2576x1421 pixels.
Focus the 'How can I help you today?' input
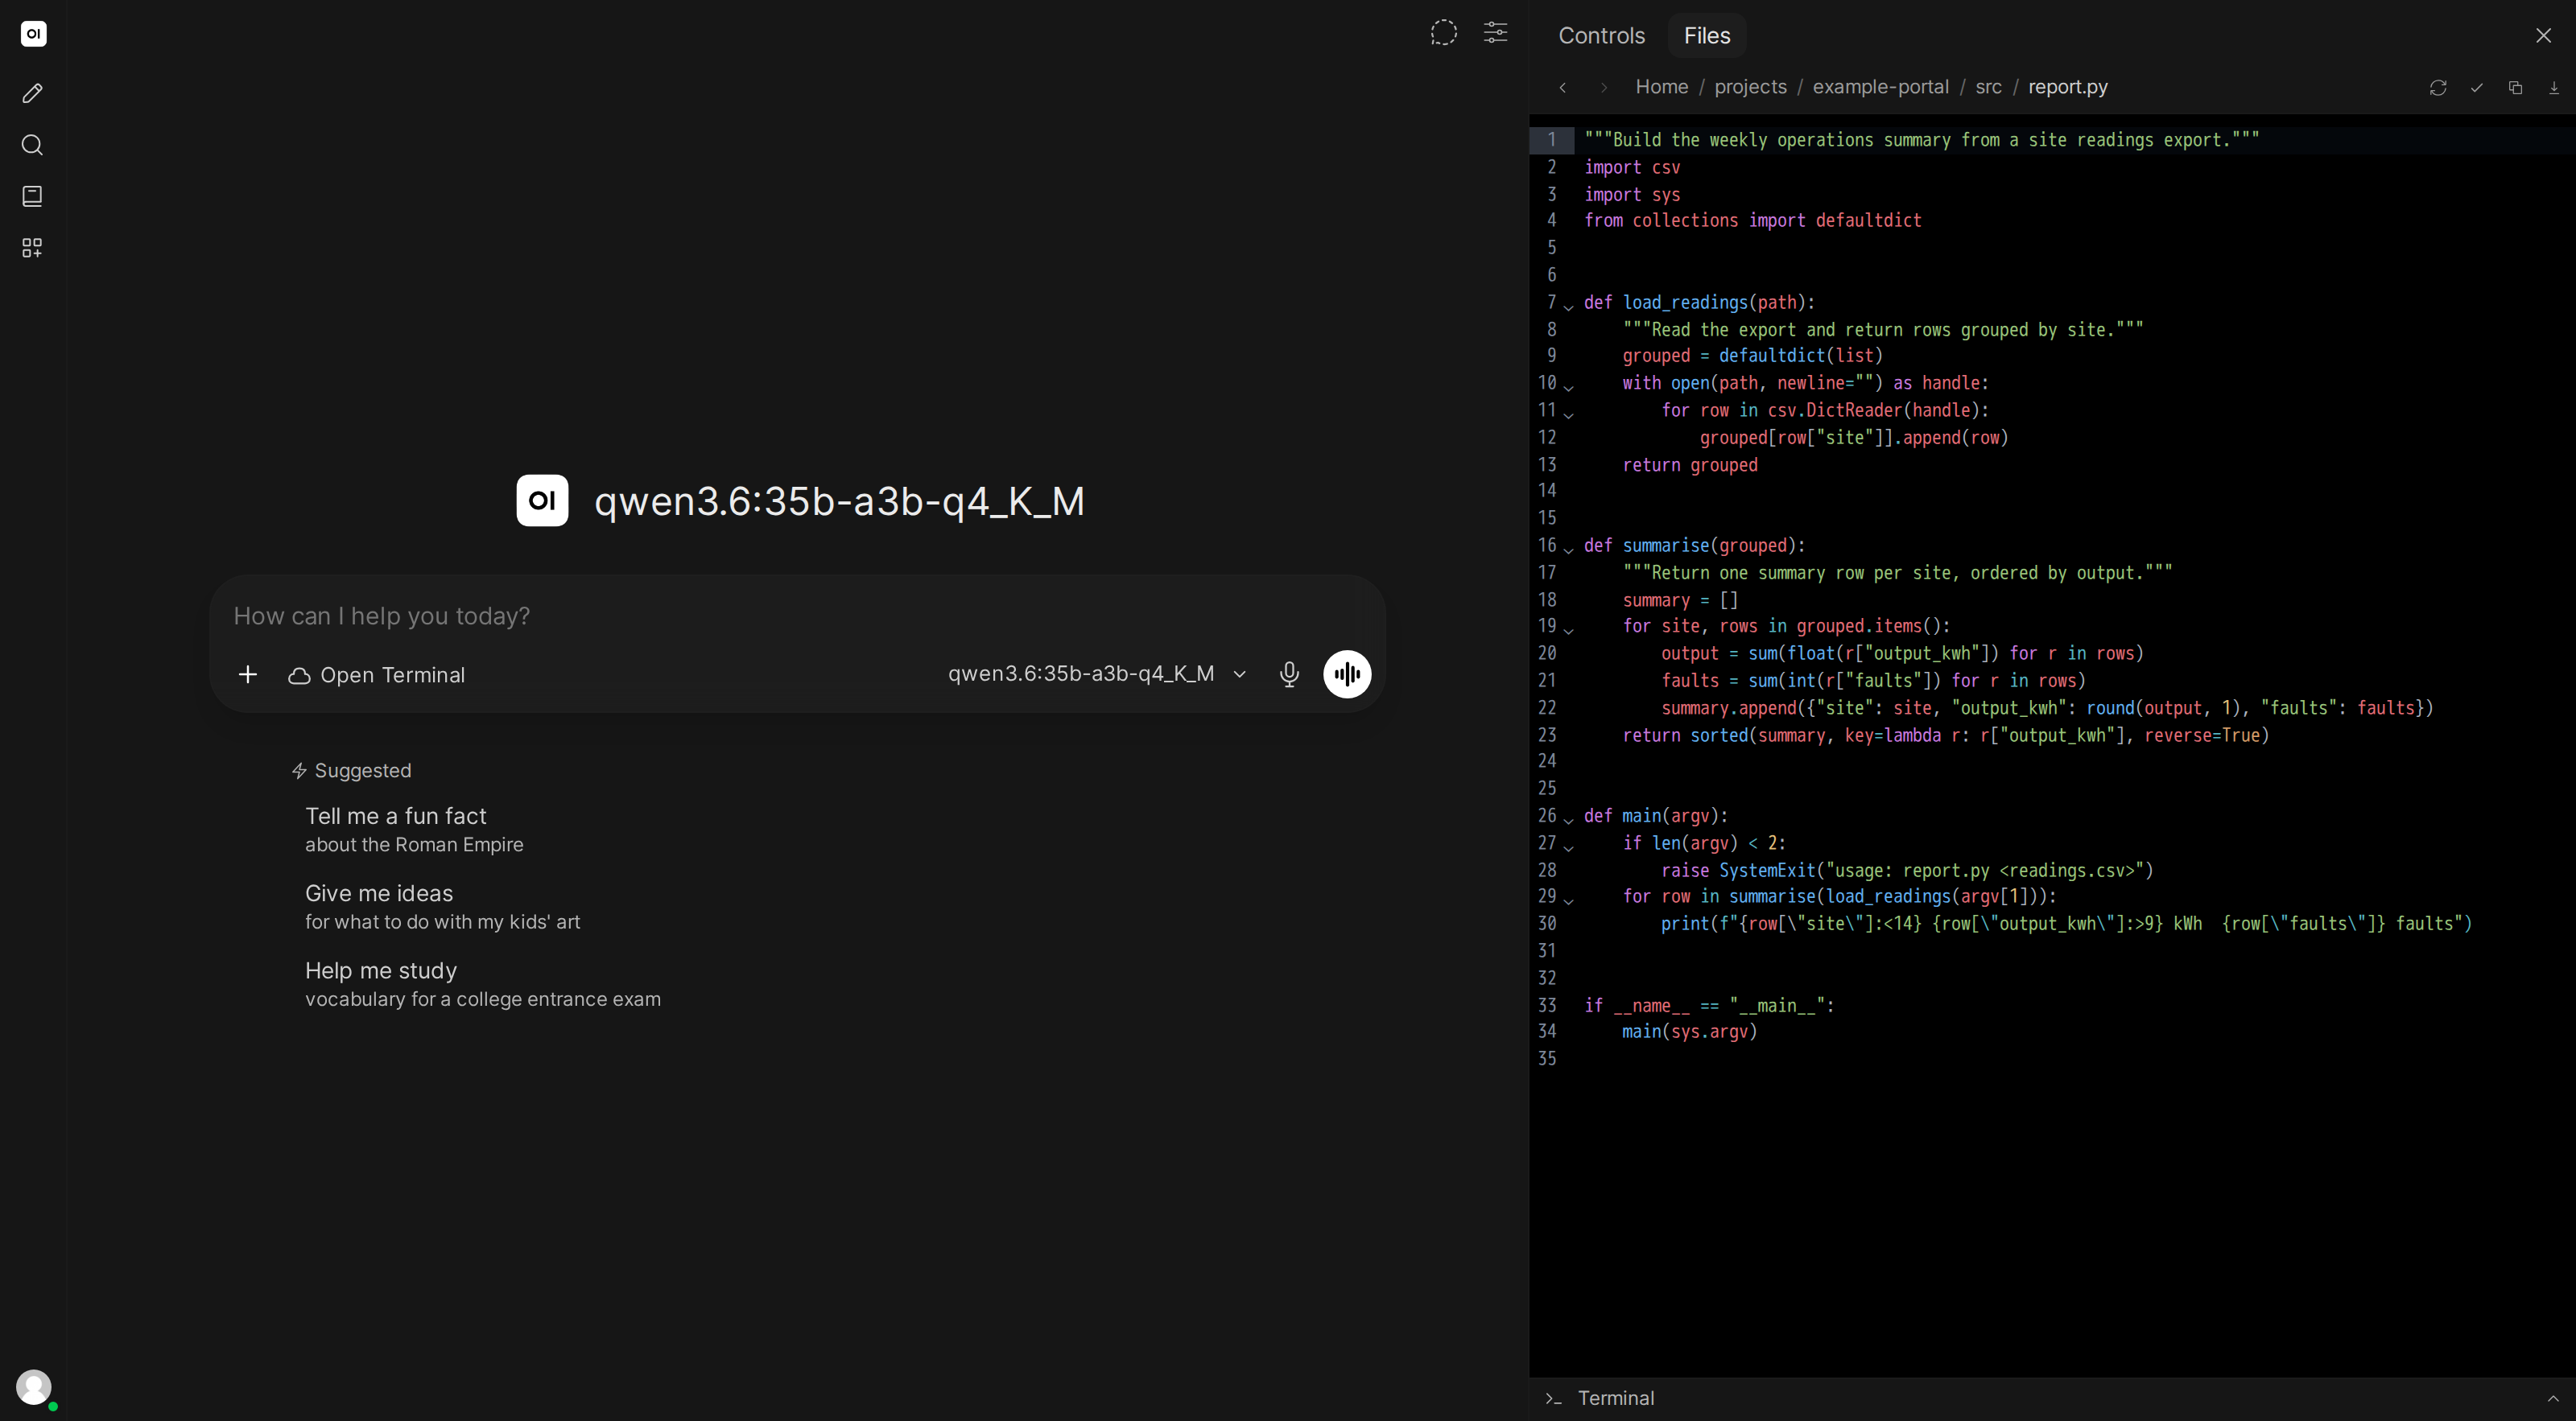pos(795,616)
